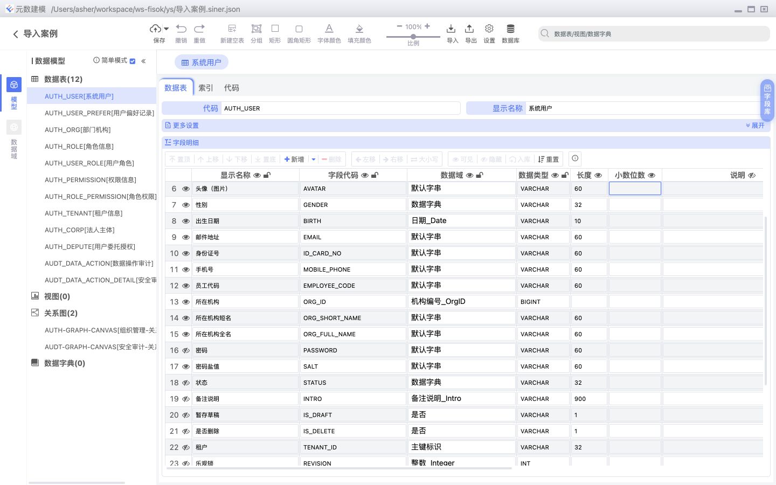Click the 撤销 undo icon
This screenshot has width=776, height=485.
pyautogui.click(x=181, y=32)
